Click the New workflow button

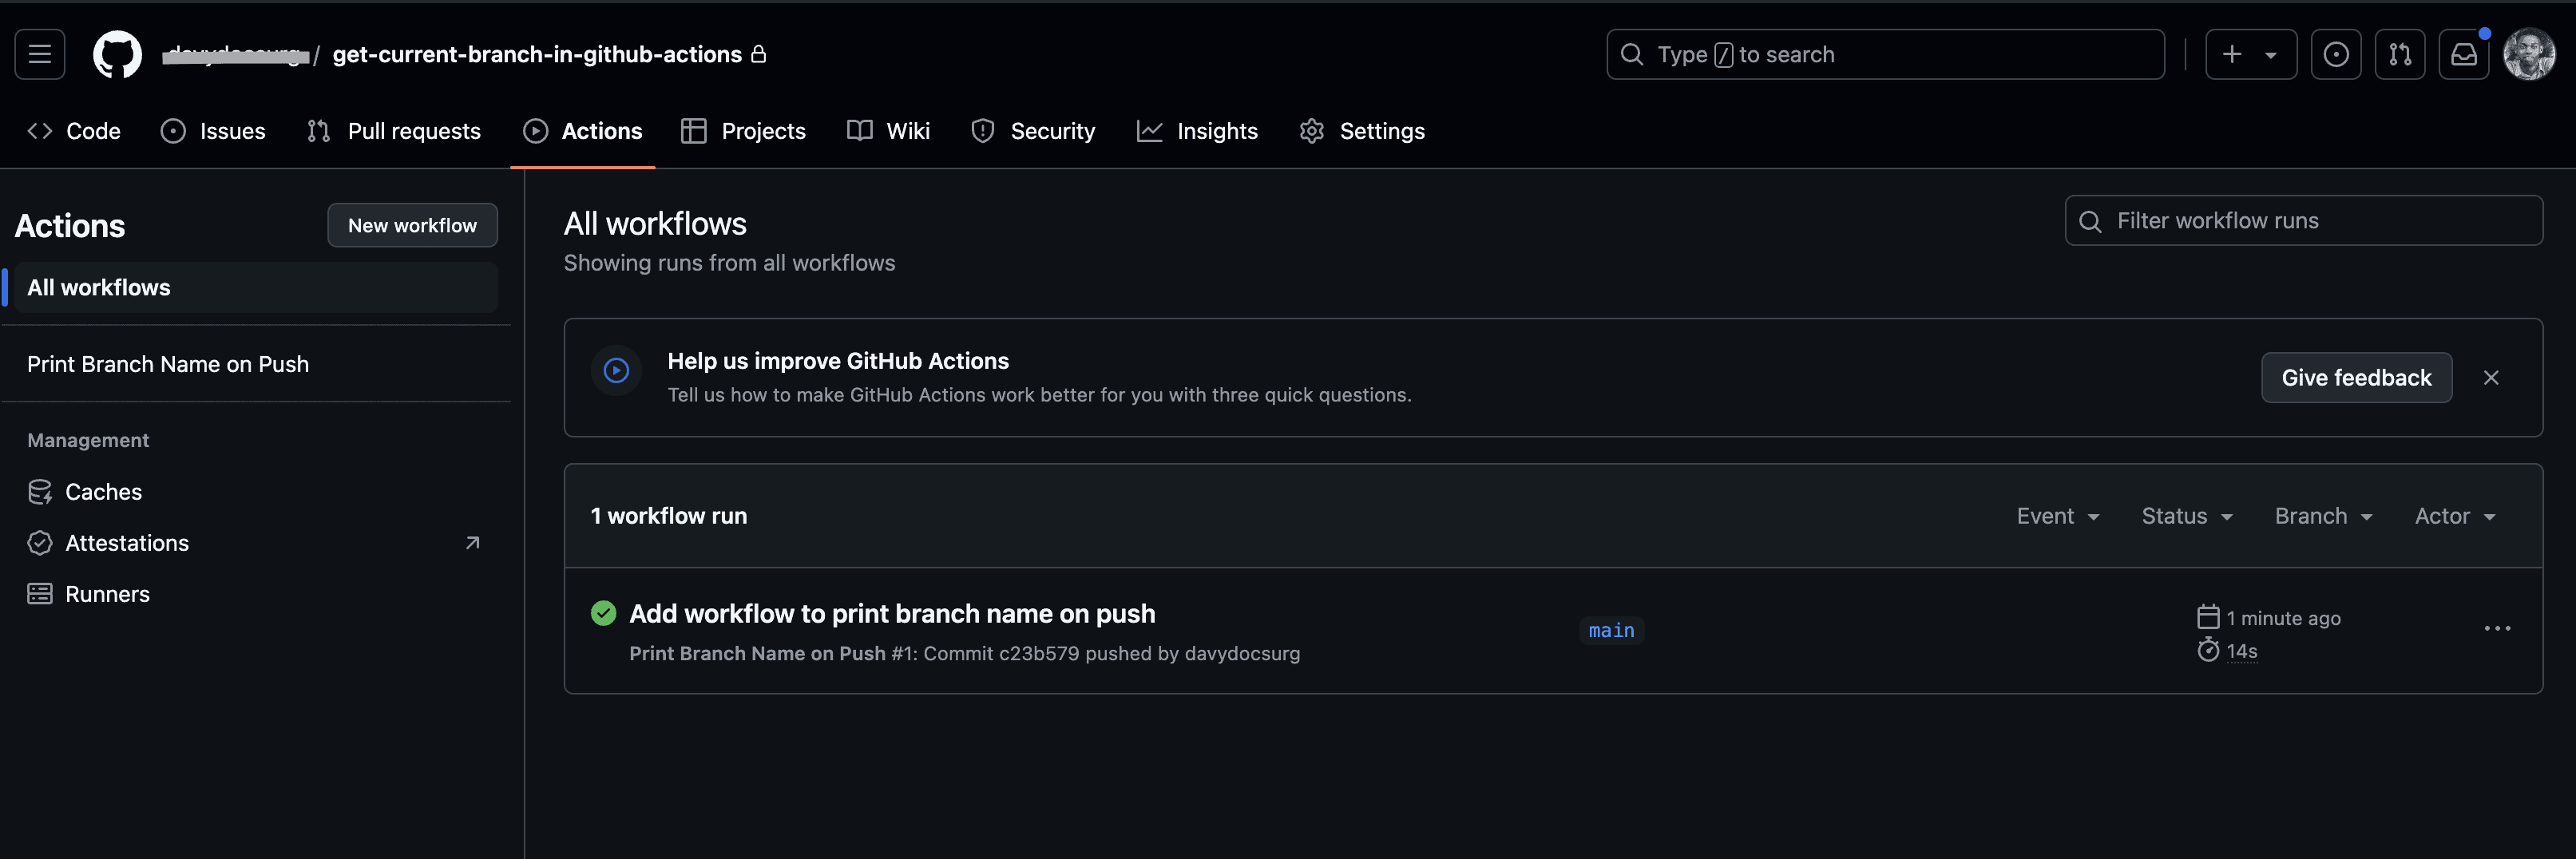click(x=412, y=225)
